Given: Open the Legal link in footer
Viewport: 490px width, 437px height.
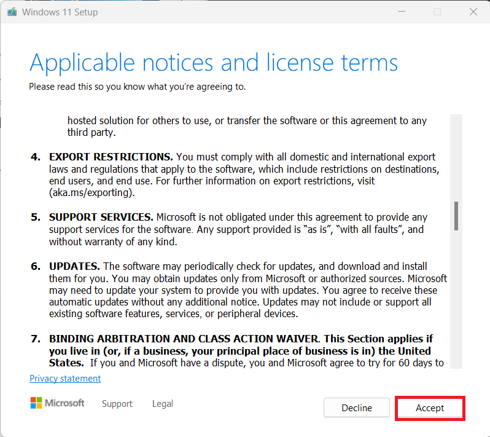Looking at the screenshot, I should (x=163, y=404).
